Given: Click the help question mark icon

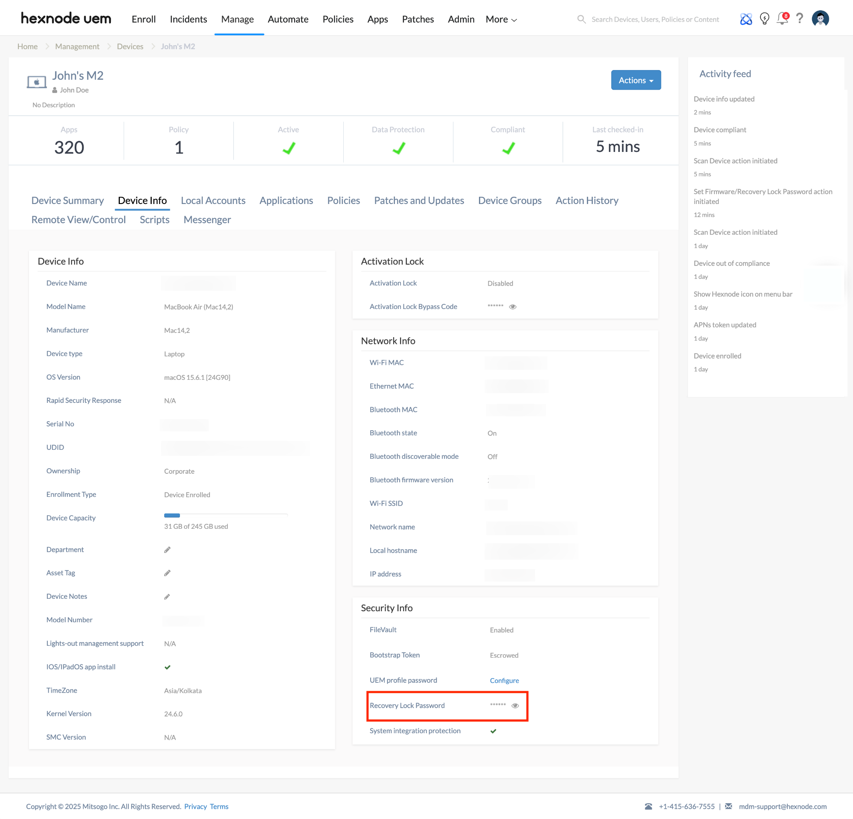Looking at the screenshot, I should pyautogui.click(x=799, y=19).
